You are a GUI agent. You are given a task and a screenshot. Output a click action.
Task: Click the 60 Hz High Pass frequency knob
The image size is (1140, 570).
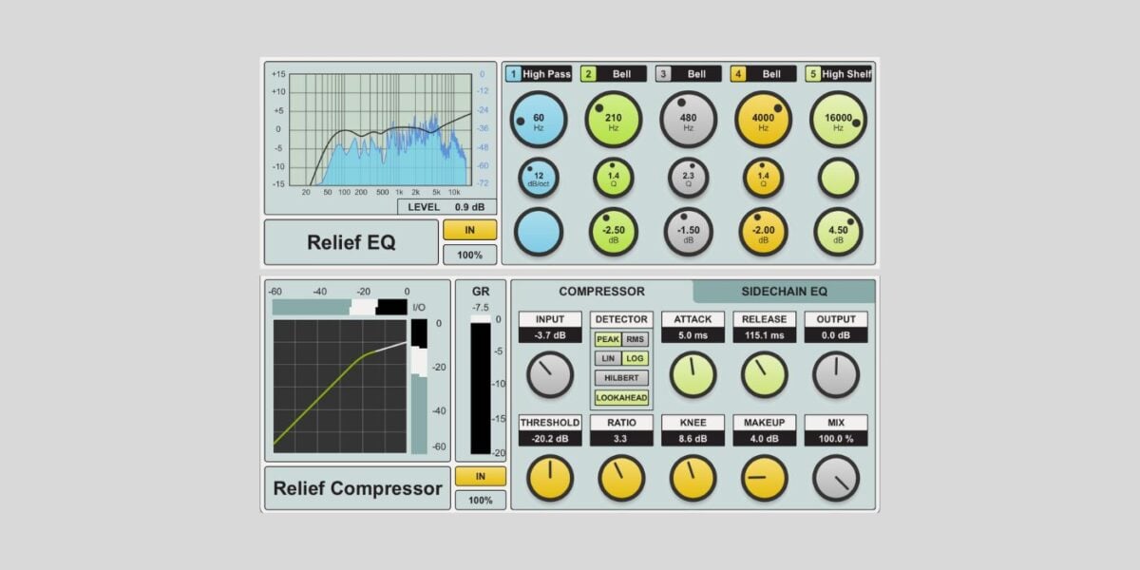(539, 121)
